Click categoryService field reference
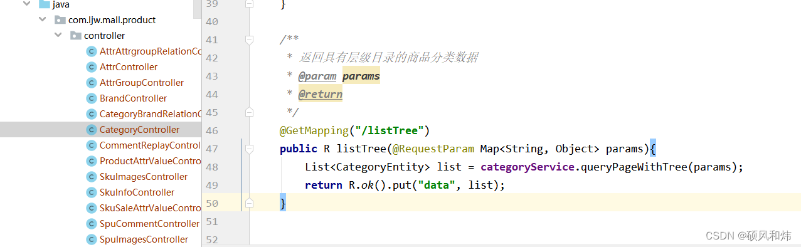Screen dimensions: 801x247 click(528, 167)
